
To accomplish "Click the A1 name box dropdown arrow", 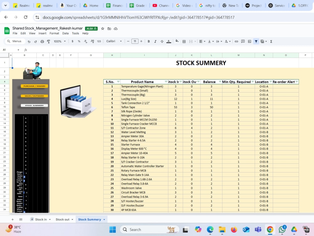I will pyautogui.click(x=18, y=50).
